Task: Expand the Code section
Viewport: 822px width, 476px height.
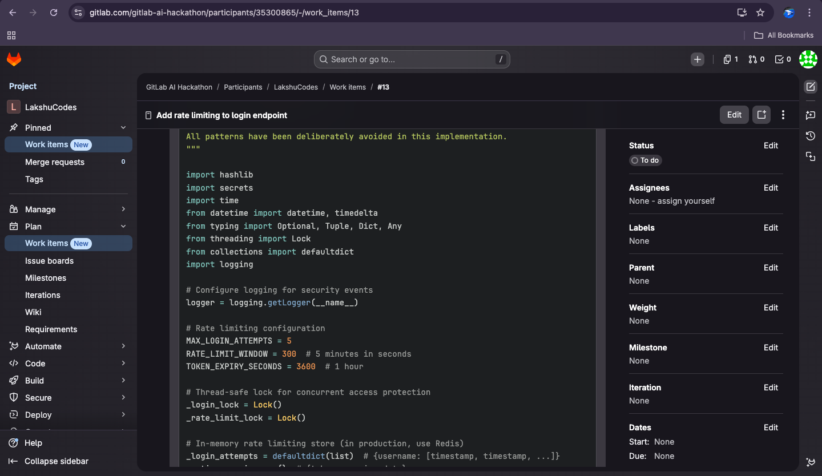Action: coord(68,364)
